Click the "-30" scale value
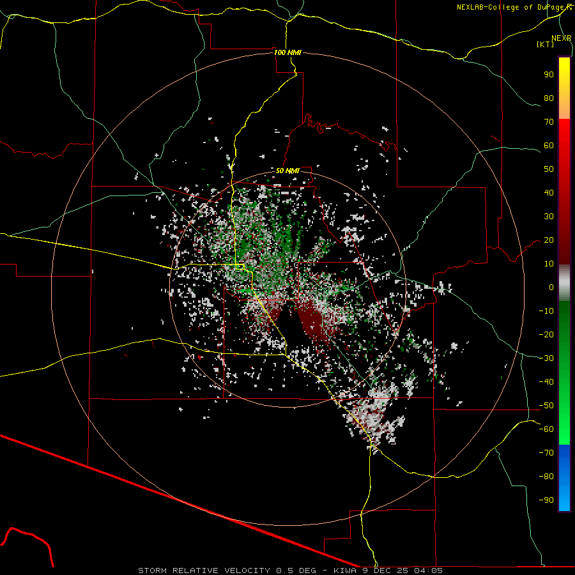 [546, 358]
